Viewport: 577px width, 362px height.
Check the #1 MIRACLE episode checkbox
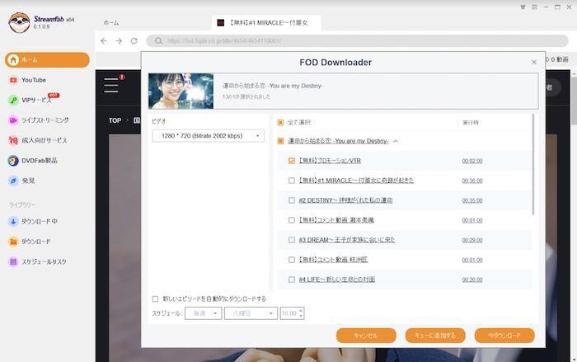click(x=292, y=181)
